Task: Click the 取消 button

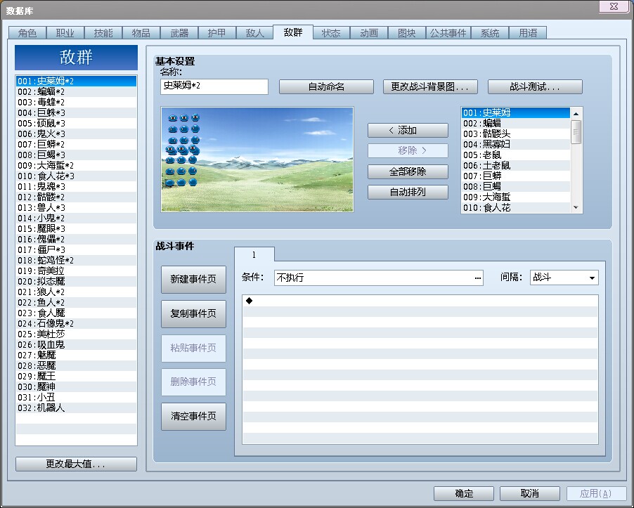Action: pos(530,493)
